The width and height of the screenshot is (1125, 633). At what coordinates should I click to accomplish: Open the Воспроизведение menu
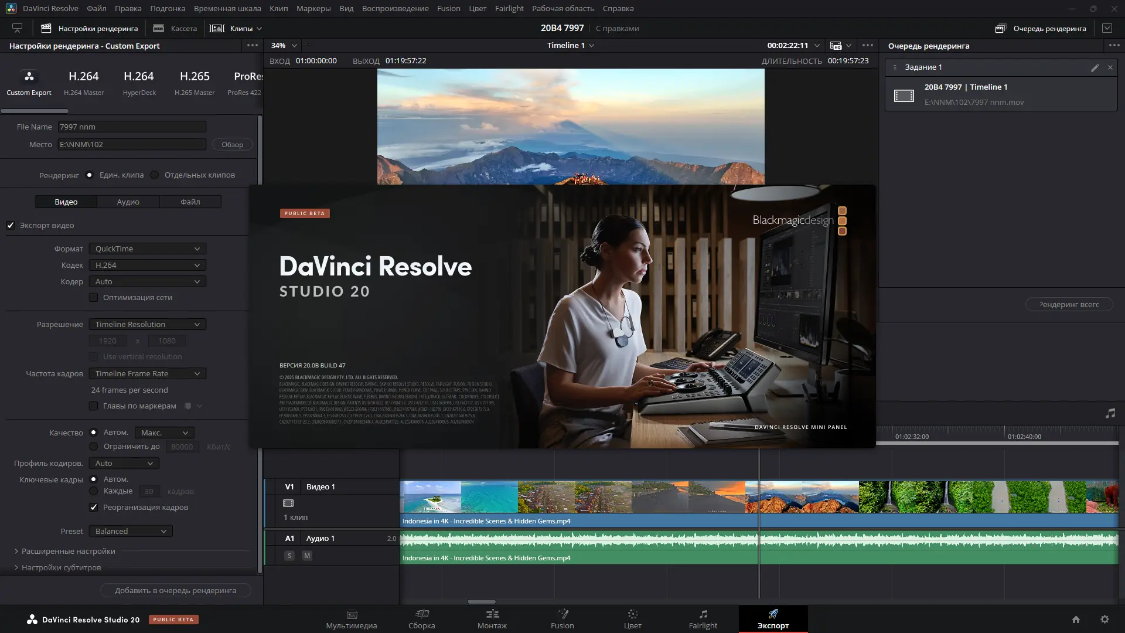coord(395,8)
